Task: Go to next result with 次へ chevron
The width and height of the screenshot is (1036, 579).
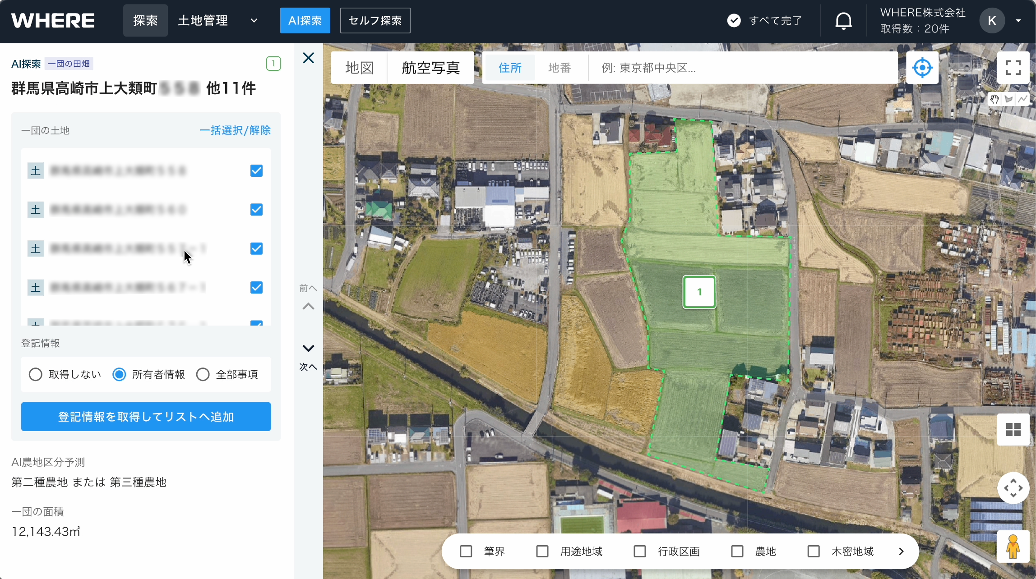Action: click(x=308, y=349)
